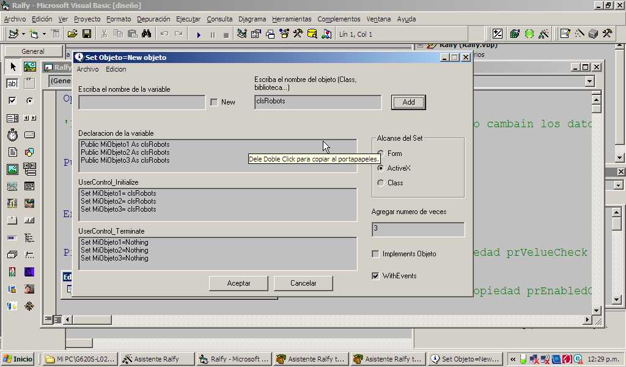Image resolution: width=626 pixels, height=367 pixels.
Task: Open the Herramientas menu
Action: pyautogui.click(x=292, y=19)
